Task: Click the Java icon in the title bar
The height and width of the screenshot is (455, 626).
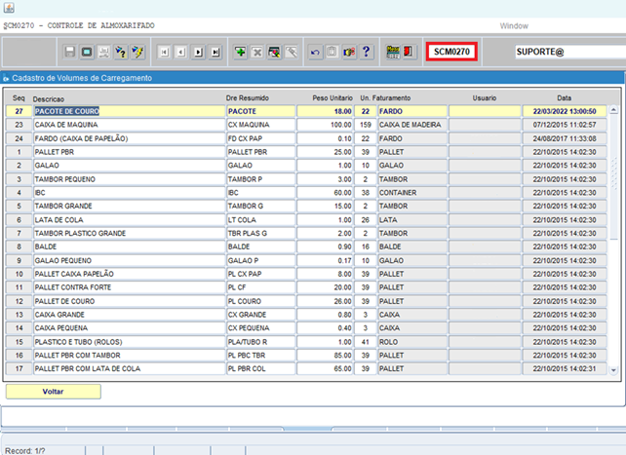Action: tap(9, 8)
